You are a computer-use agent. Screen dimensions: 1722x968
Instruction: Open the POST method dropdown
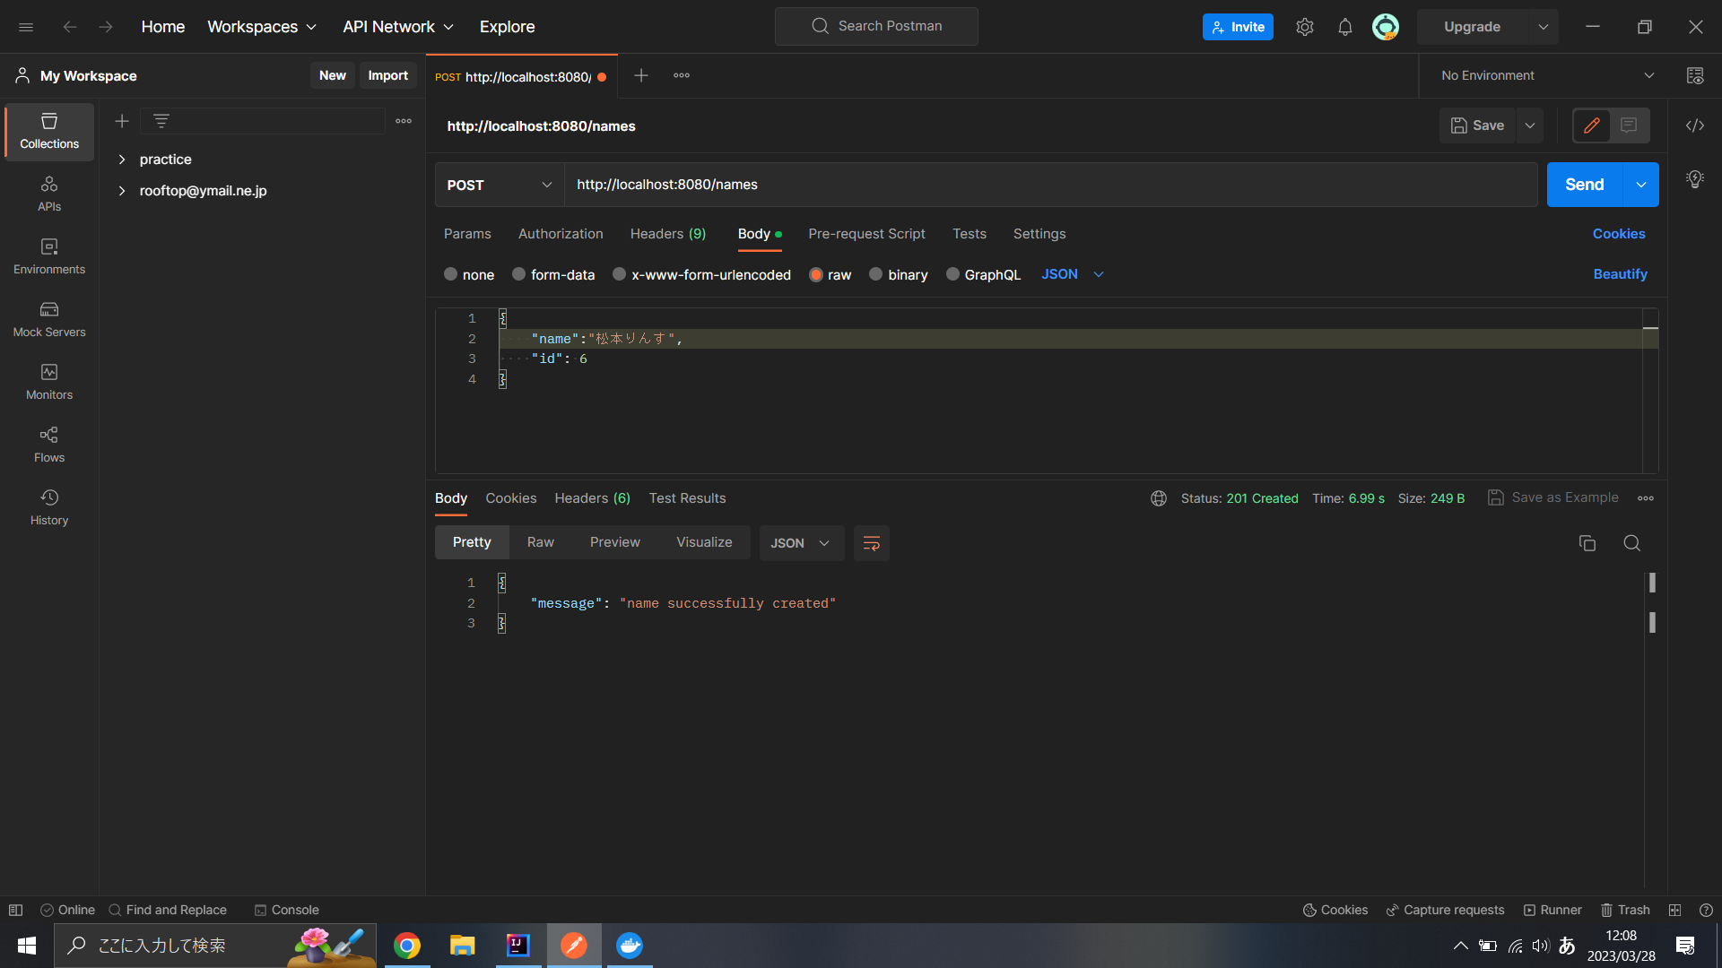(500, 185)
